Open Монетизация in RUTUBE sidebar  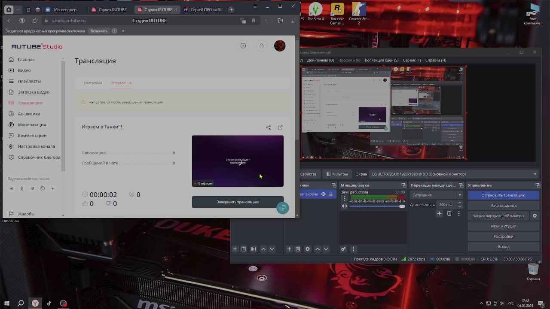[x=32, y=124]
